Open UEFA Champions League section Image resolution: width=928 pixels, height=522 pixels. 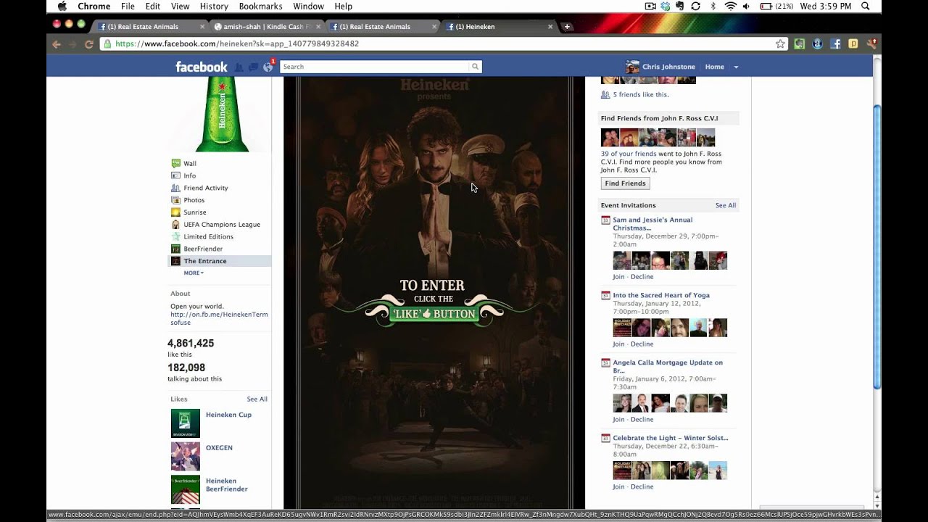pos(221,225)
